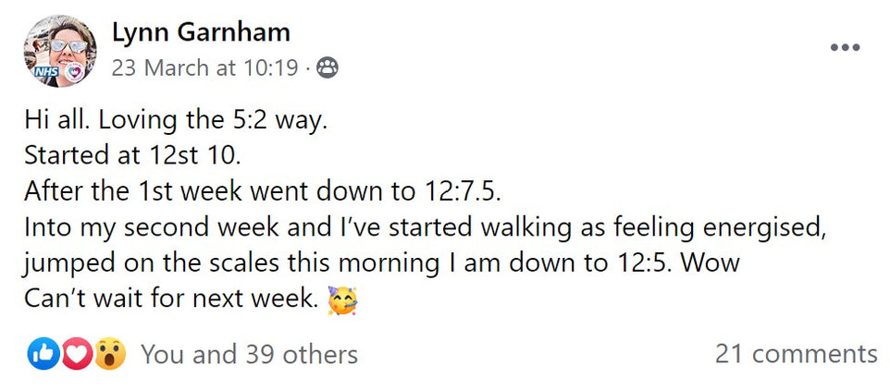Click the text "Can't wait for next week."
The image size is (890, 390).
tap(170, 300)
